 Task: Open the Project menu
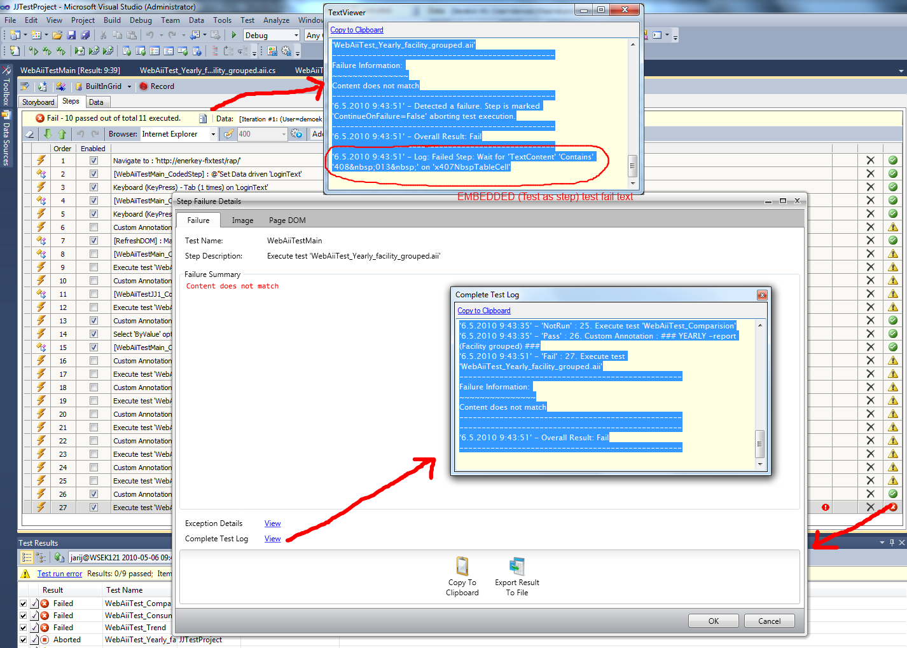tap(83, 20)
